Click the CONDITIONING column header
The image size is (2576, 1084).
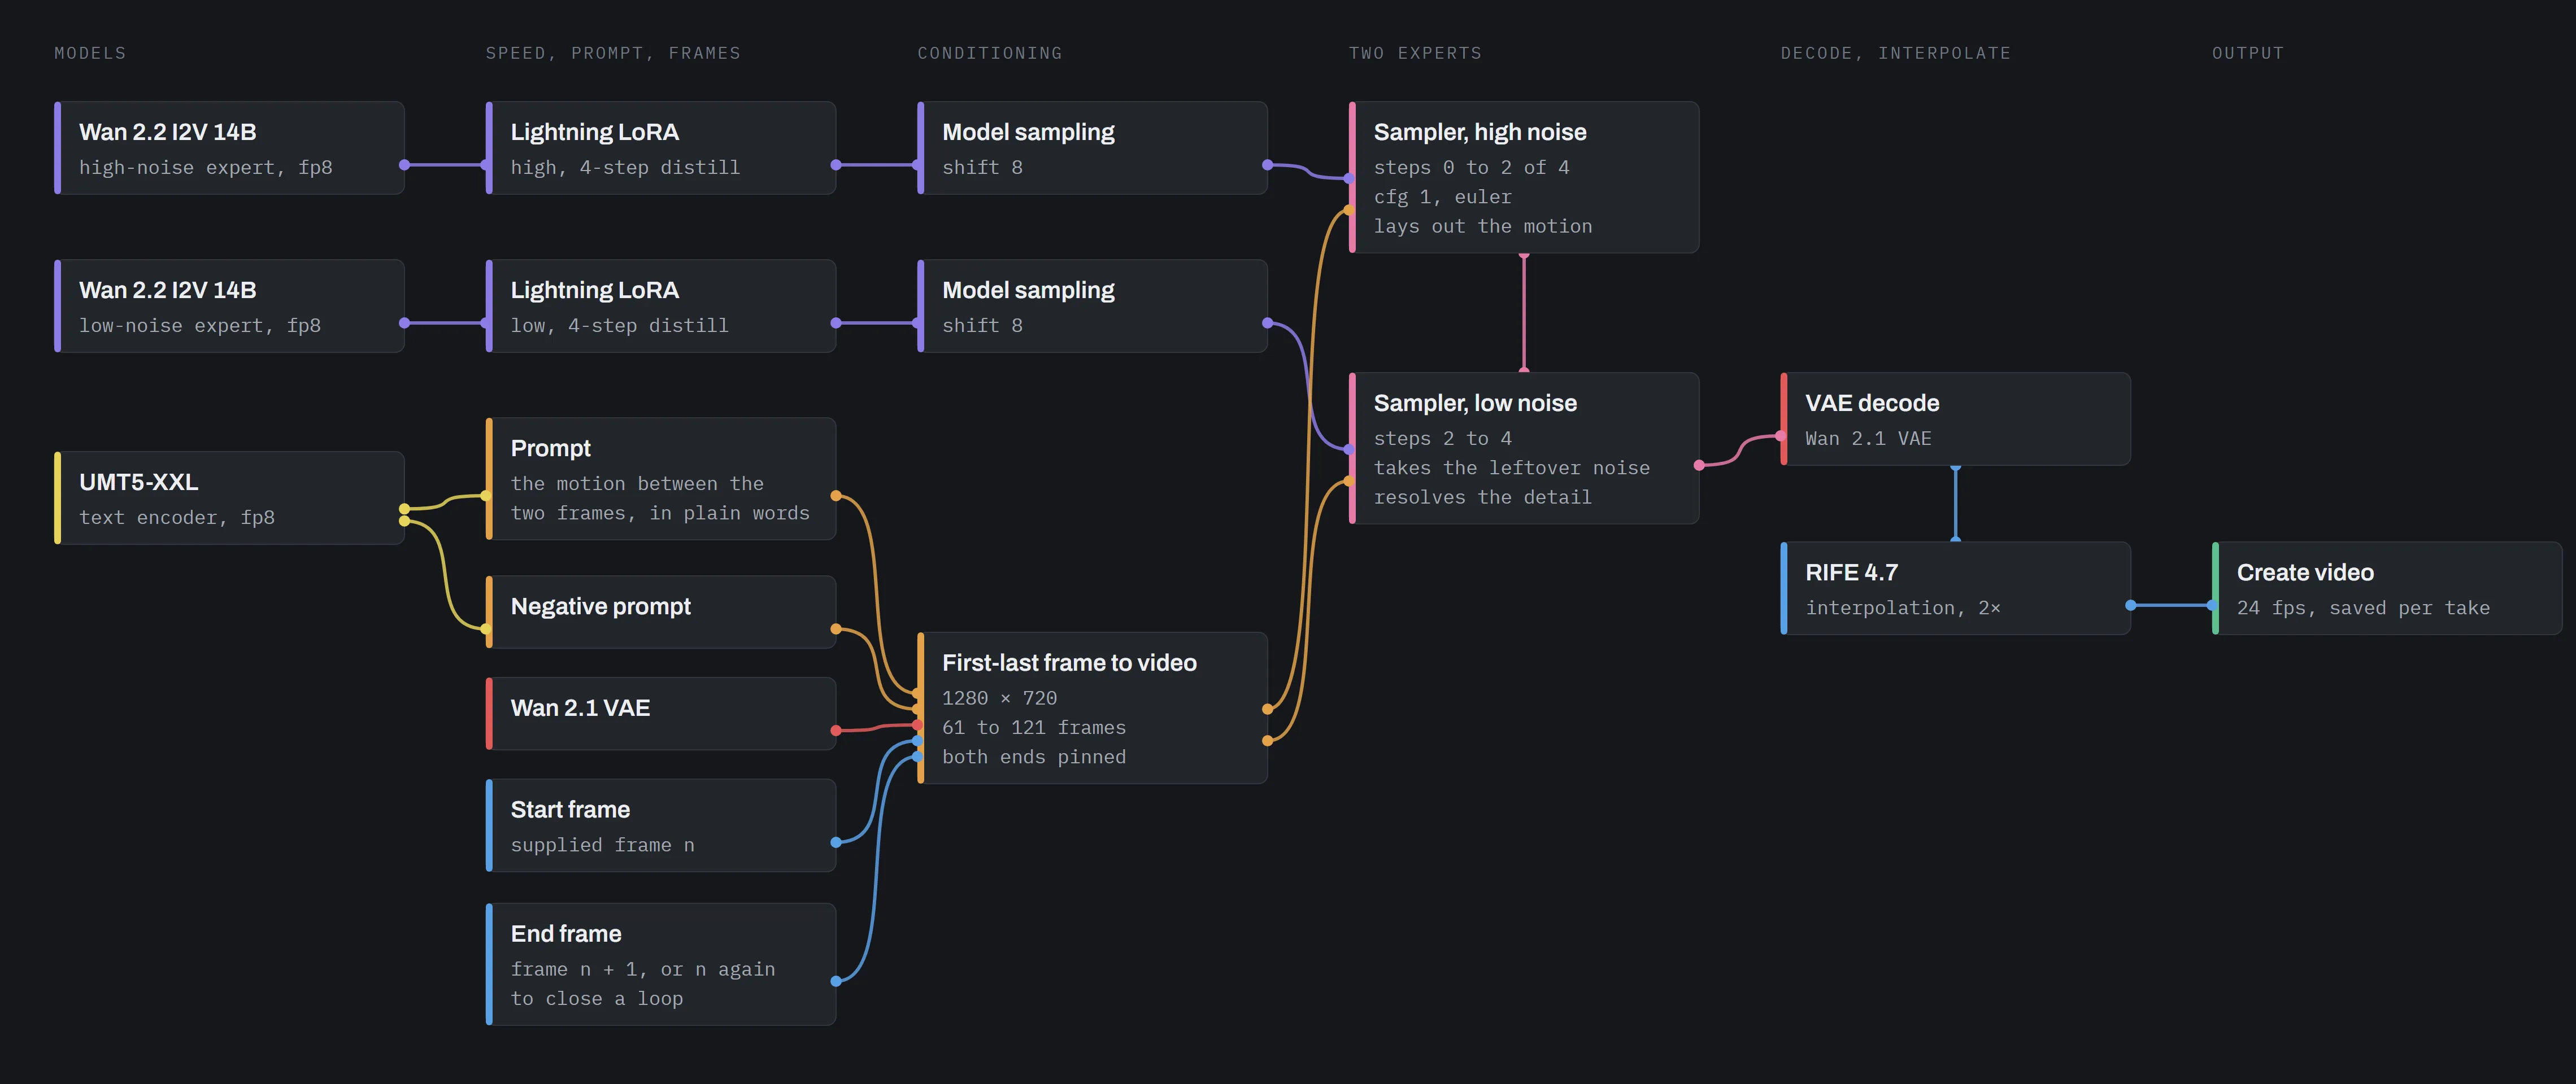click(x=990, y=53)
